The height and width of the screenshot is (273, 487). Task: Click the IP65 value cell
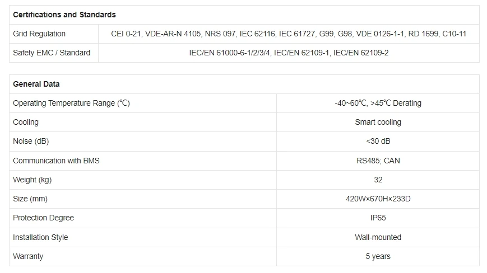(x=378, y=218)
